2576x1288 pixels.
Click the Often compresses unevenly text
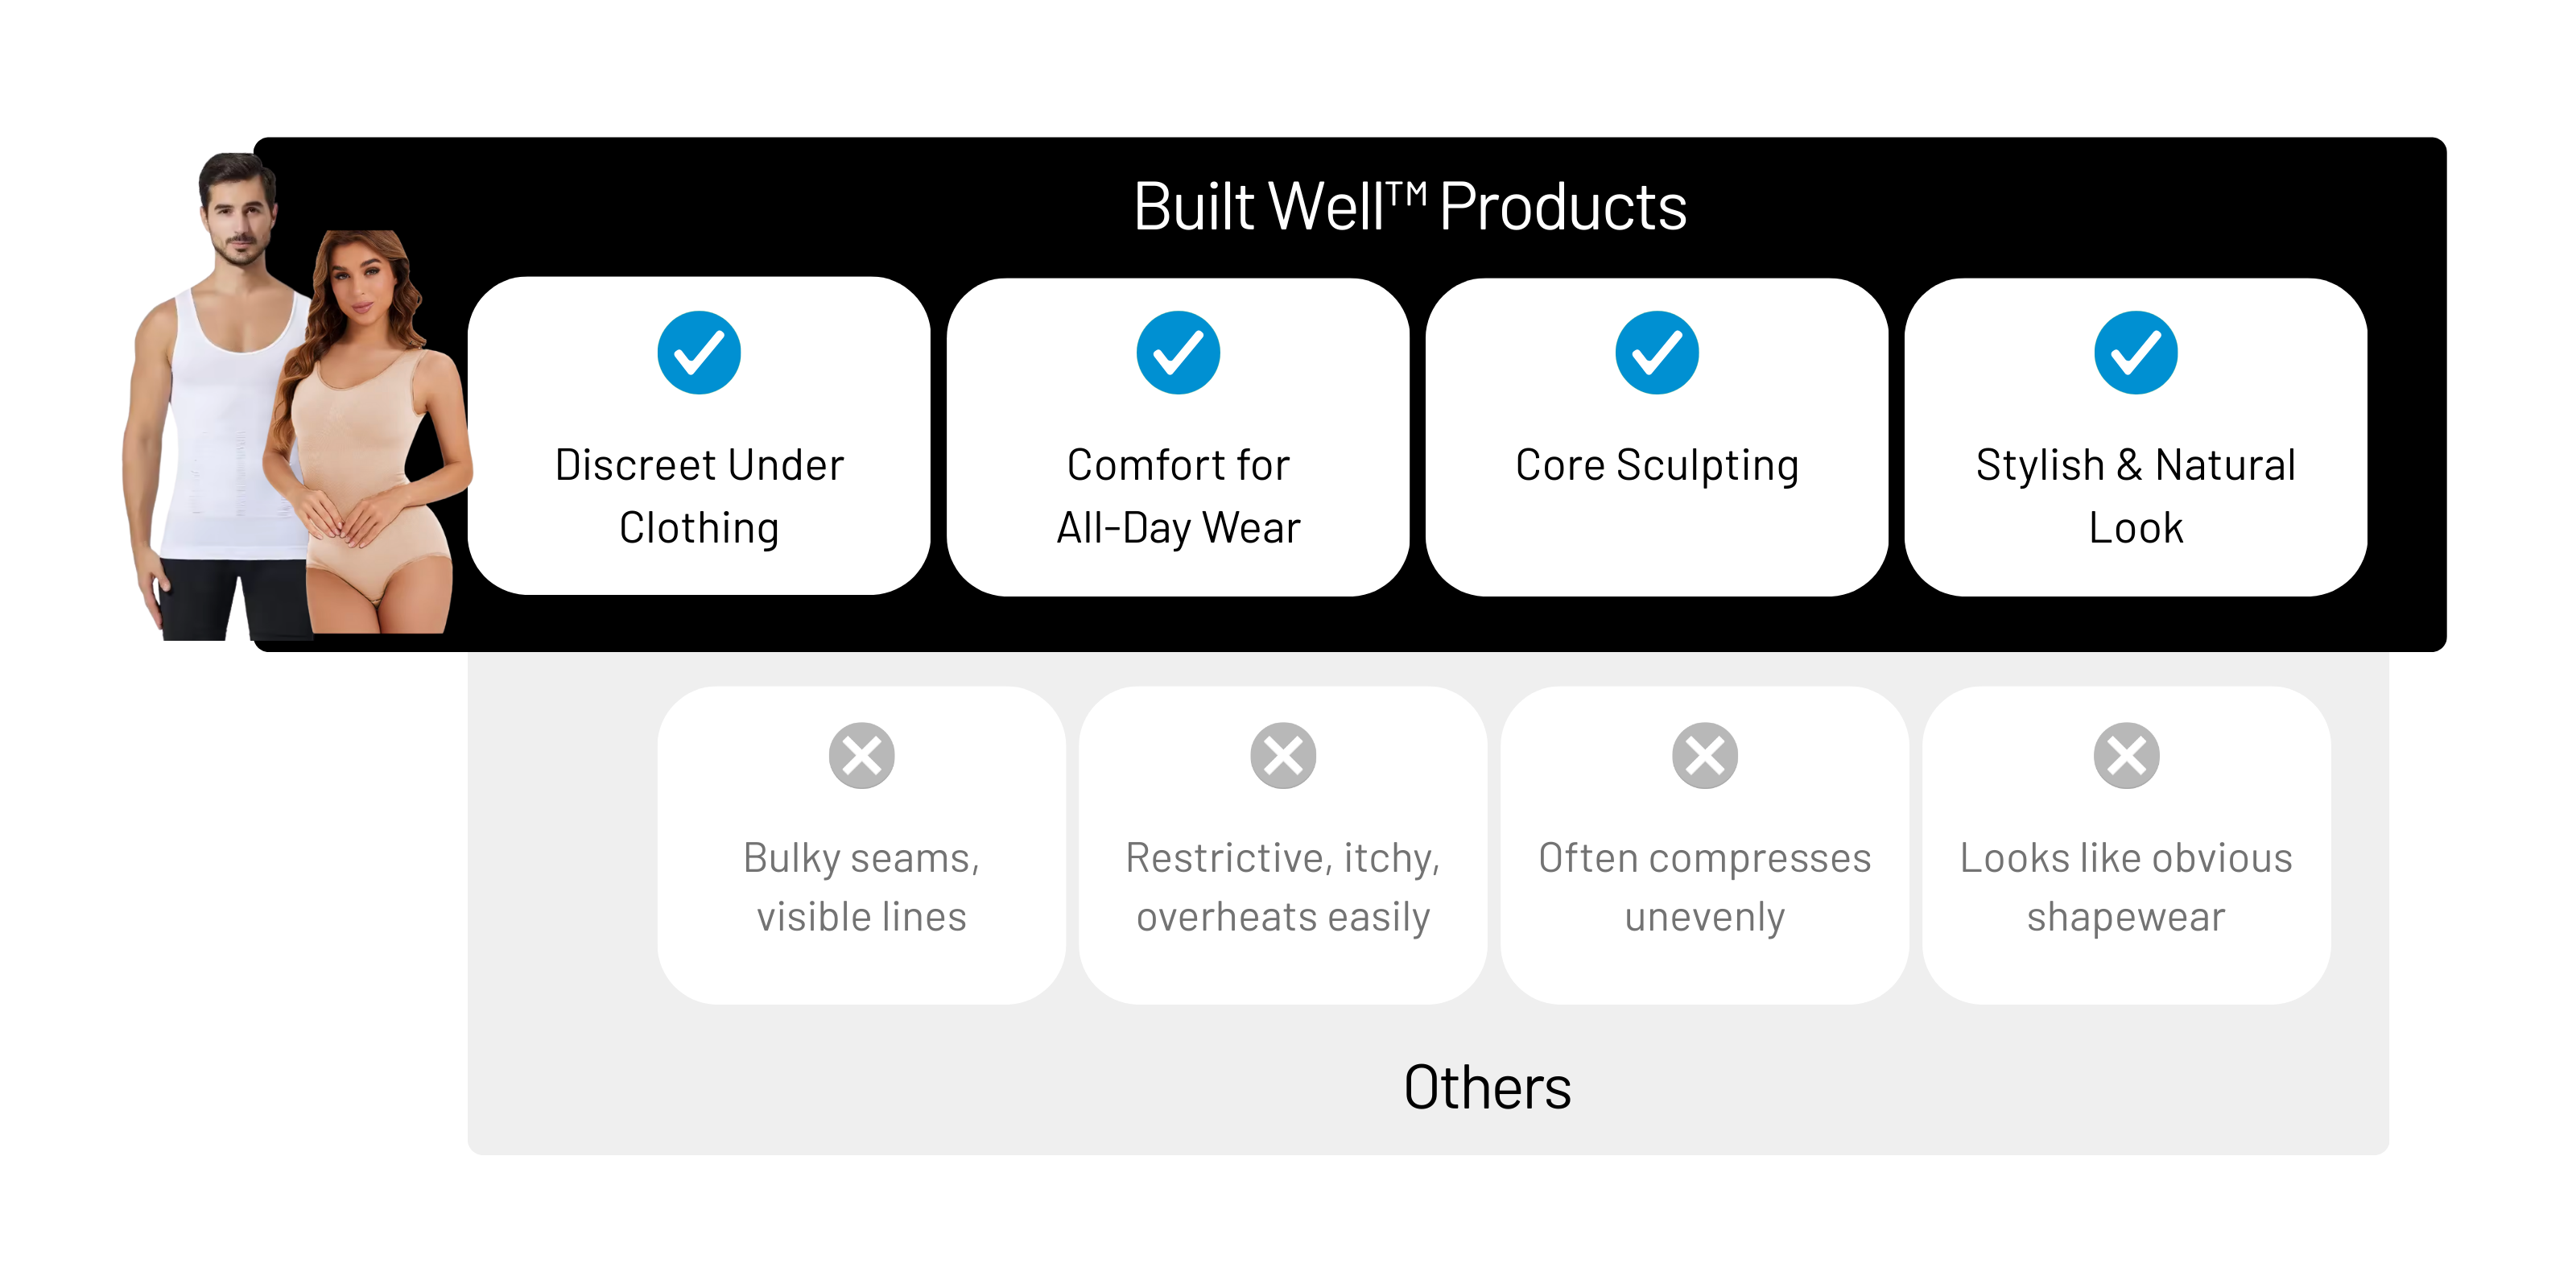[1705, 887]
